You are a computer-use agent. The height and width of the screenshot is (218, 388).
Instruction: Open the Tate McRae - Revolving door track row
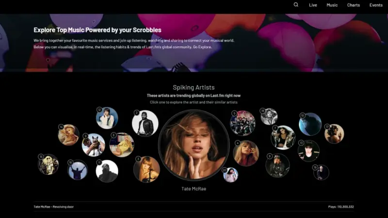pyautogui.click(x=54, y=207)
